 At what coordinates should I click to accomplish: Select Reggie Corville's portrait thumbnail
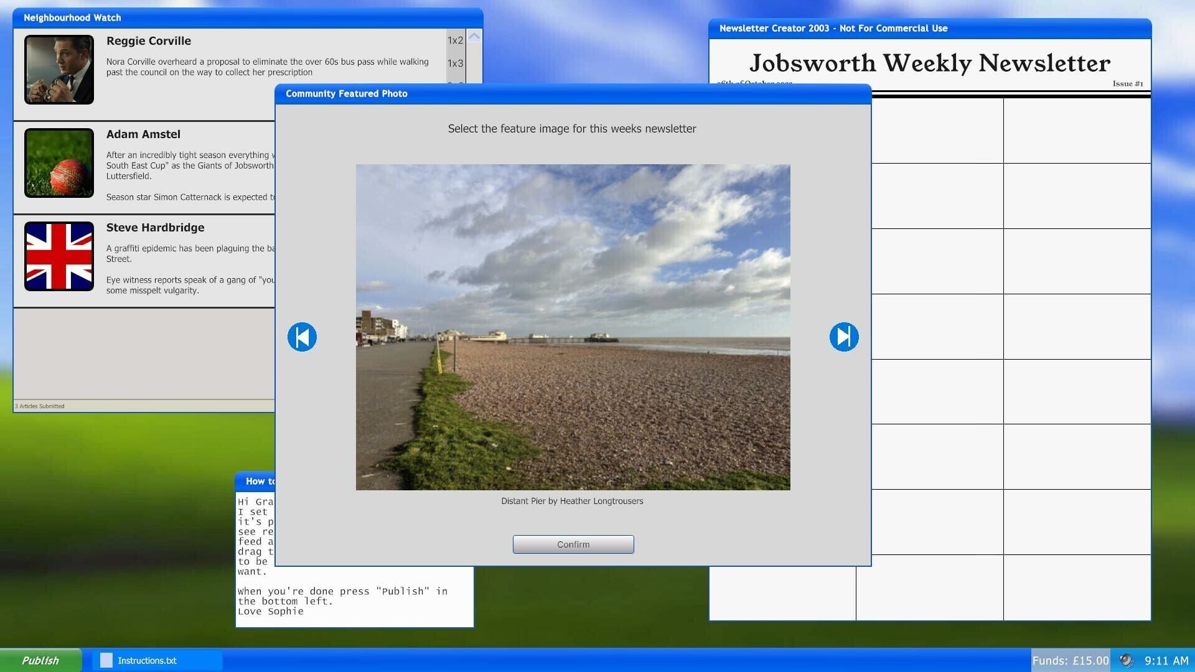tap(59, 69)
